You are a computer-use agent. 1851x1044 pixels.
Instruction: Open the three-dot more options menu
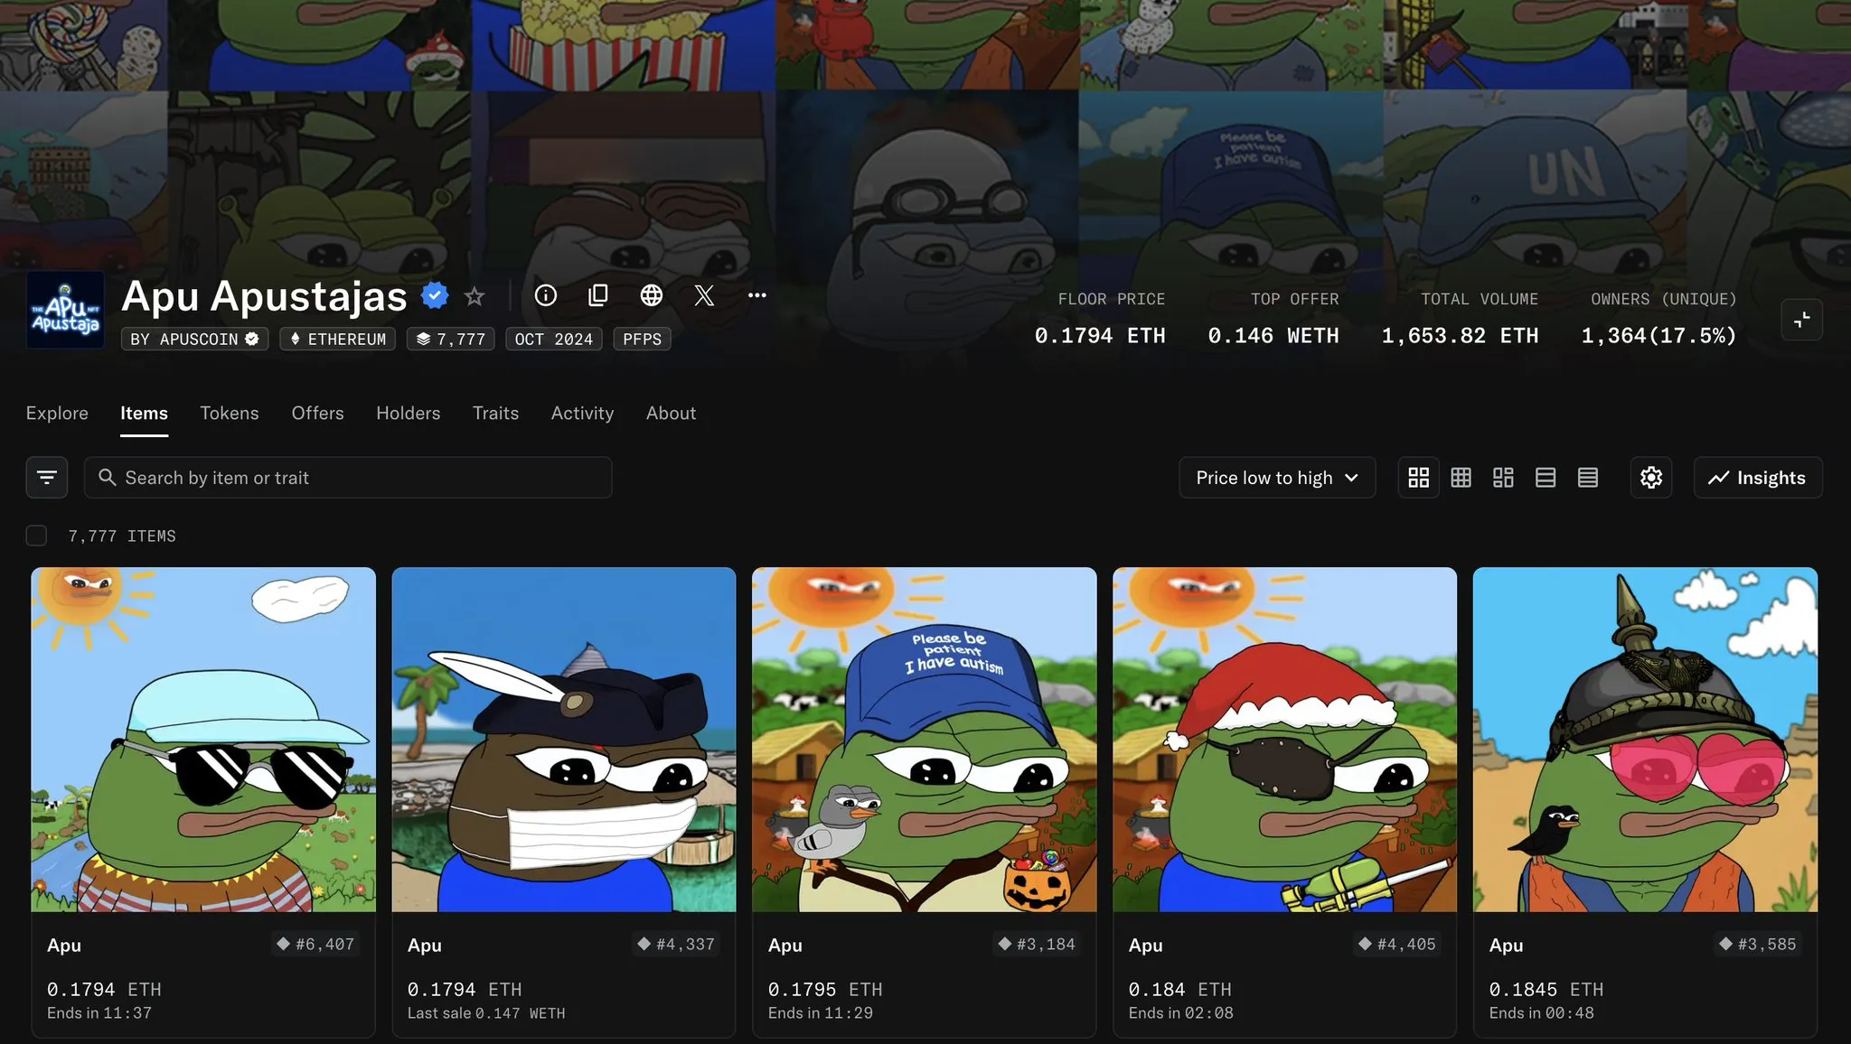click(757, 295)
